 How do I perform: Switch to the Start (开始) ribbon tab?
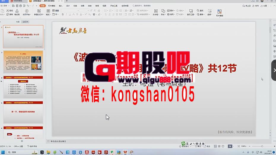tap(42, 6)
